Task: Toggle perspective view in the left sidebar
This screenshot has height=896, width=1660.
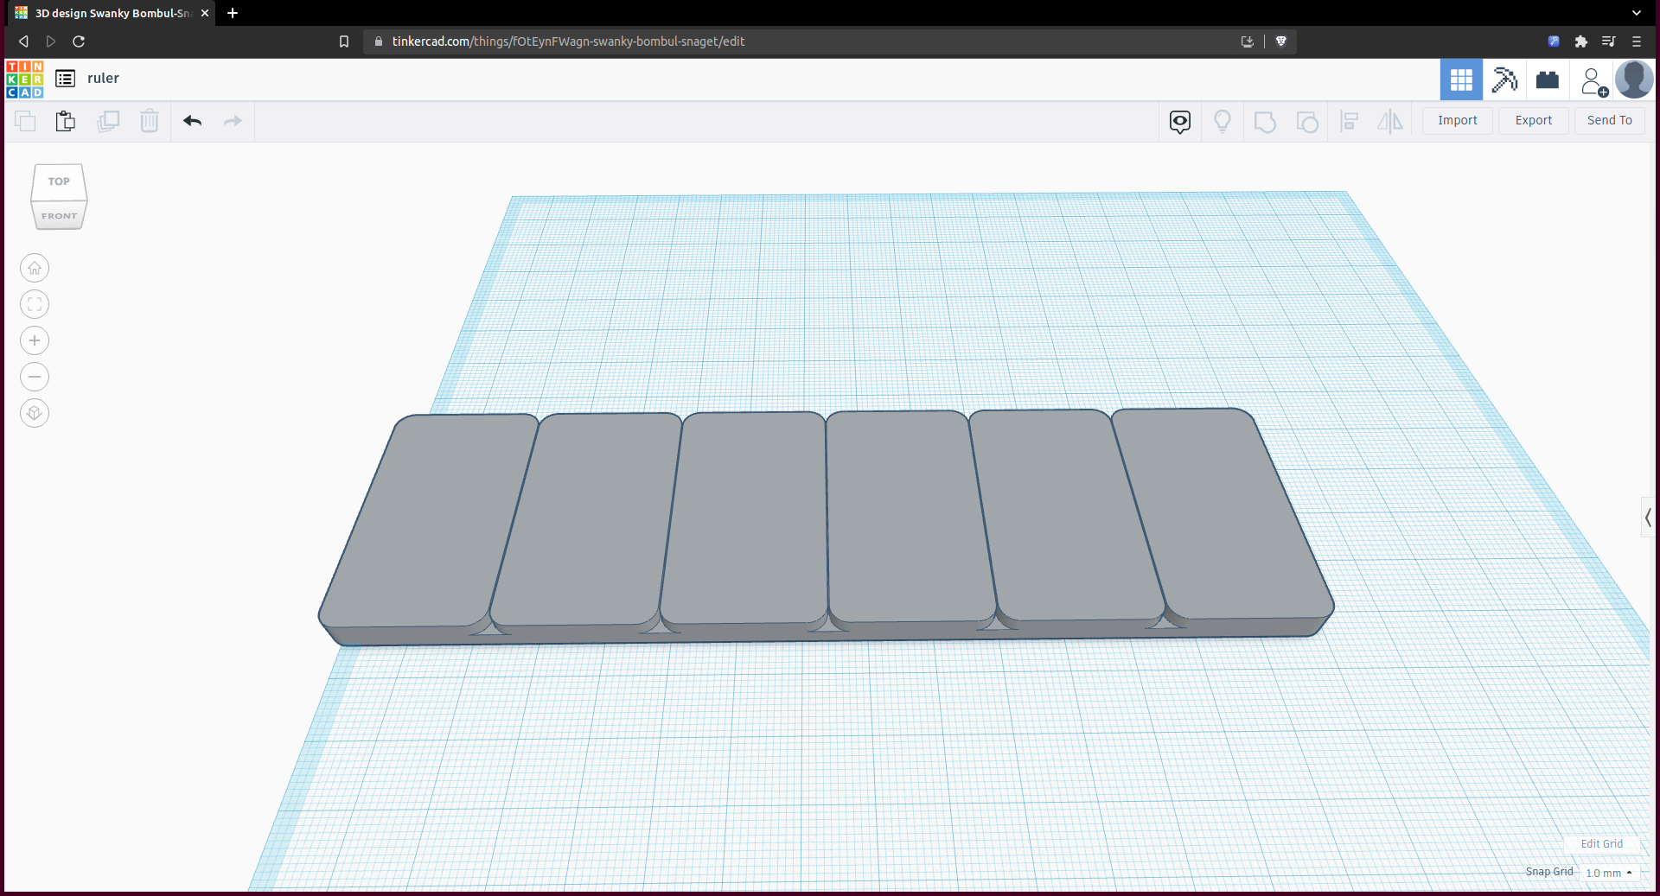Action: click(x=35, y=413)
